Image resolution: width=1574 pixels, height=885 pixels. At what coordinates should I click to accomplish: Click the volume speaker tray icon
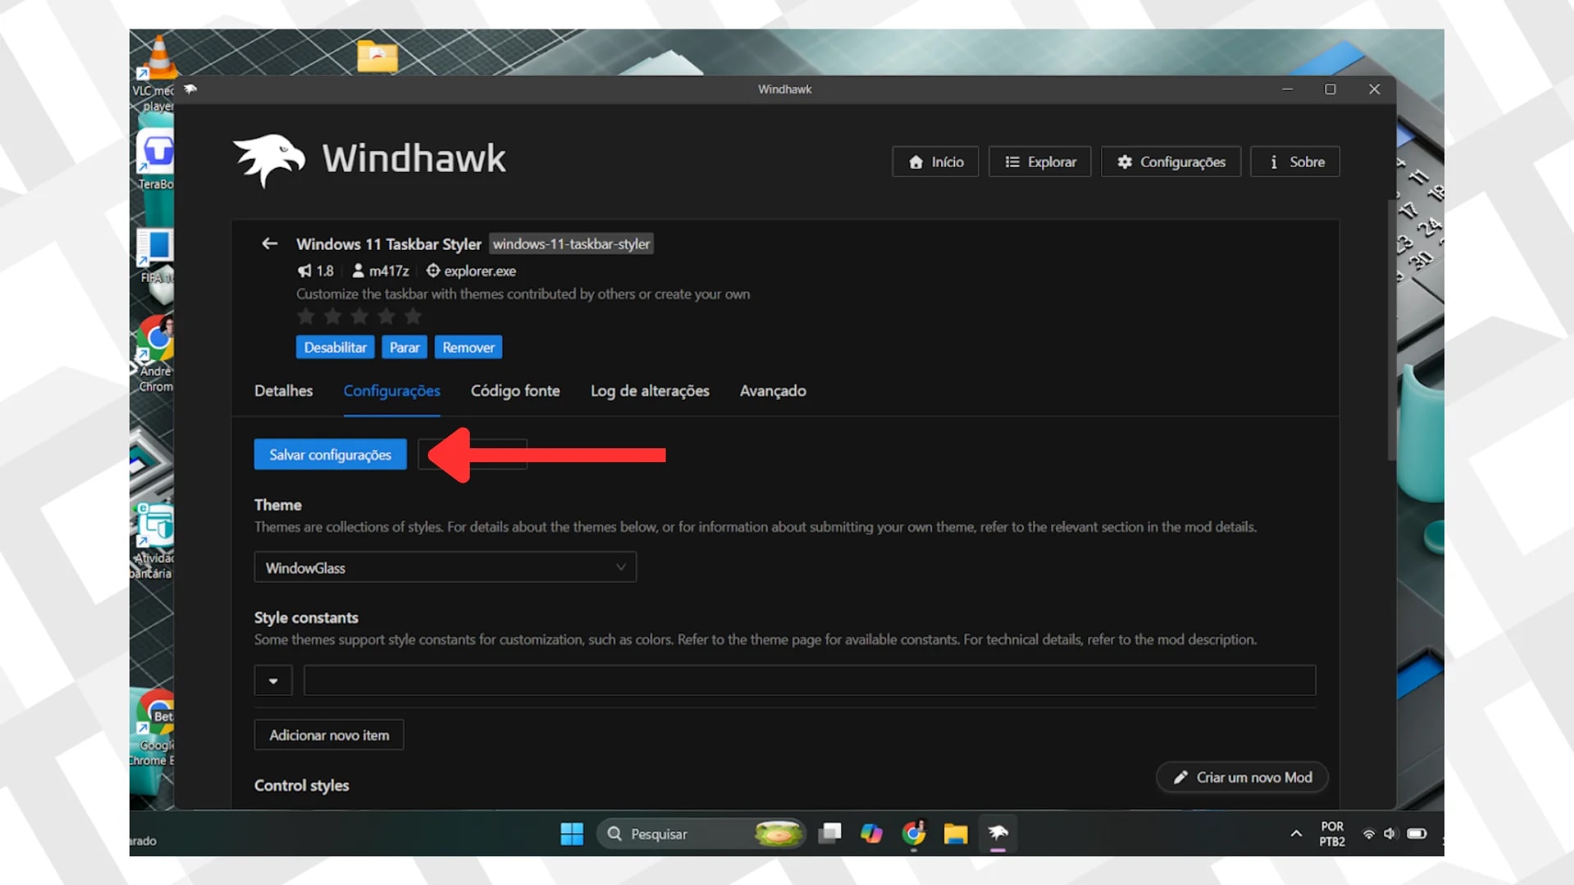[x=1390, y=834]
